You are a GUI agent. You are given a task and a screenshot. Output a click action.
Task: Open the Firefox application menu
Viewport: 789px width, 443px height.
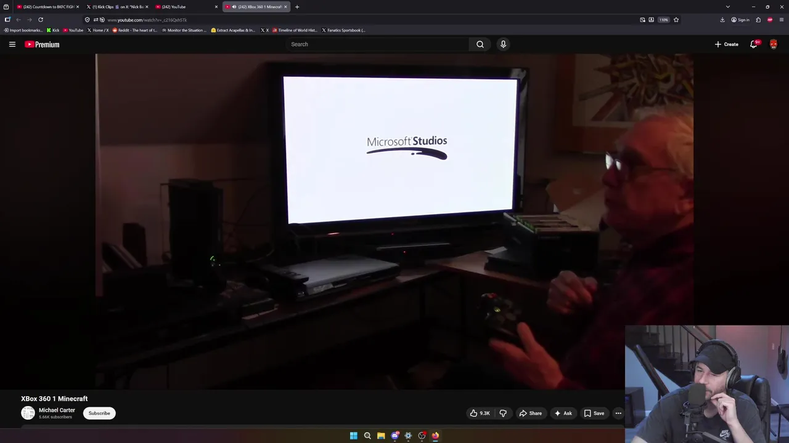click(782, 20)
